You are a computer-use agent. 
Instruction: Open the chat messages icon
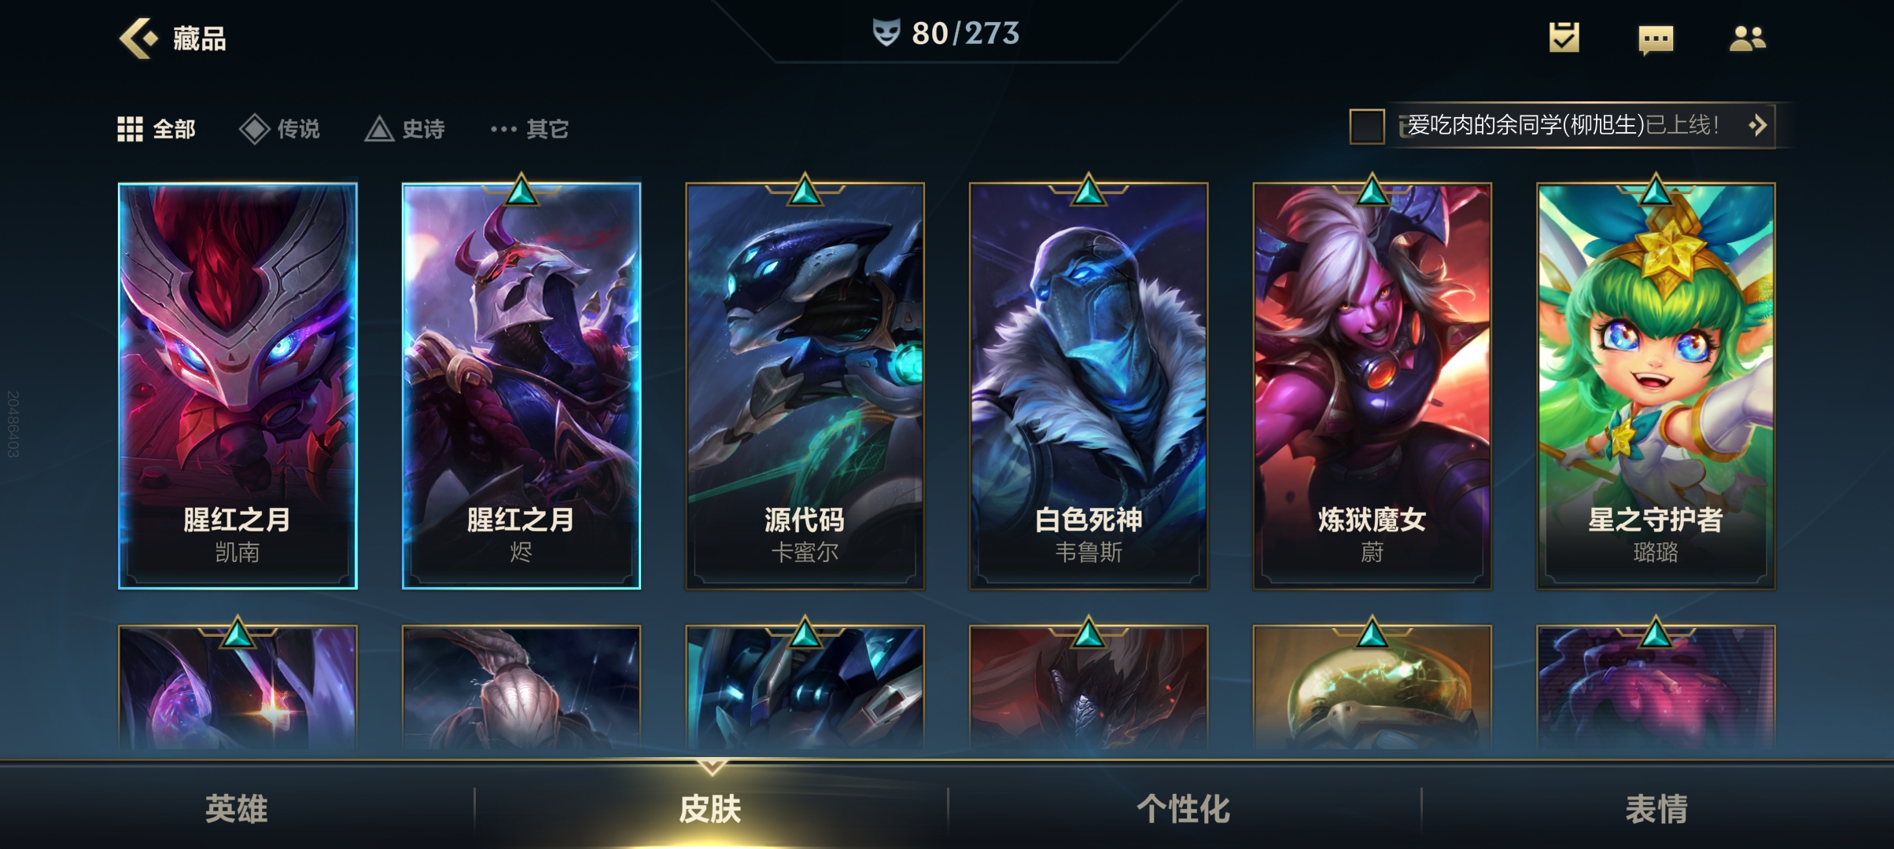tap(1656, 39)
